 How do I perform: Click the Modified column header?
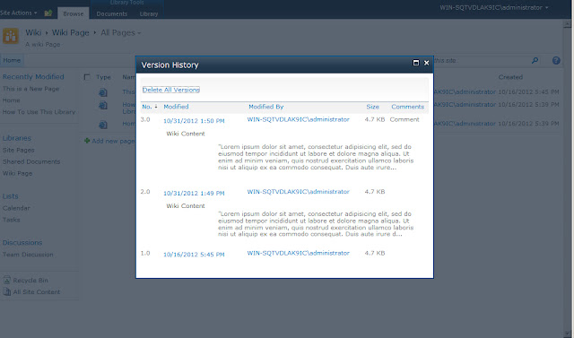pos(176,107)
